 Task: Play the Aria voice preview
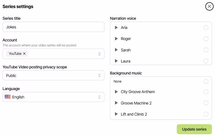(116, 28)
